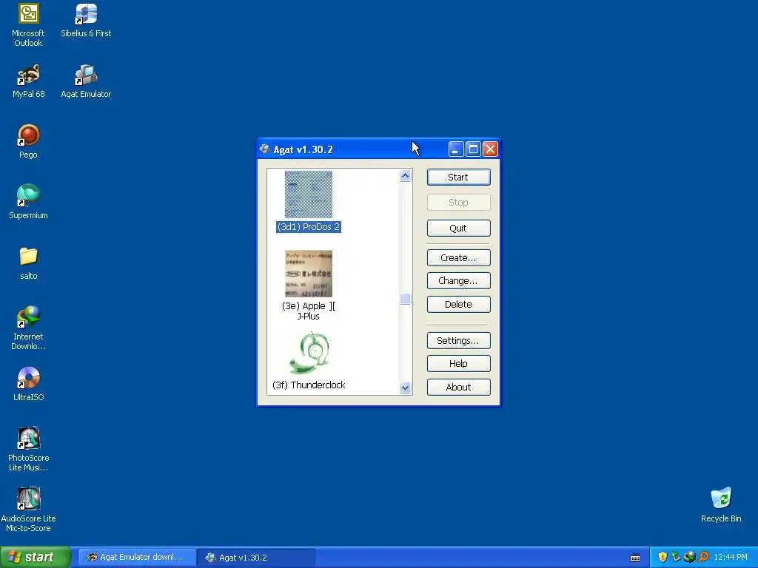Image resolution: width=758 pixels, height=568 pixels.
Task: Select the Recycle Bin icon
Action: click(721, 505)
